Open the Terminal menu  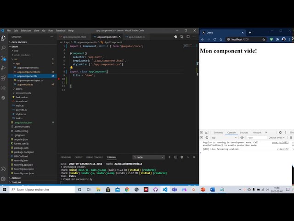(x=61, y=31)
